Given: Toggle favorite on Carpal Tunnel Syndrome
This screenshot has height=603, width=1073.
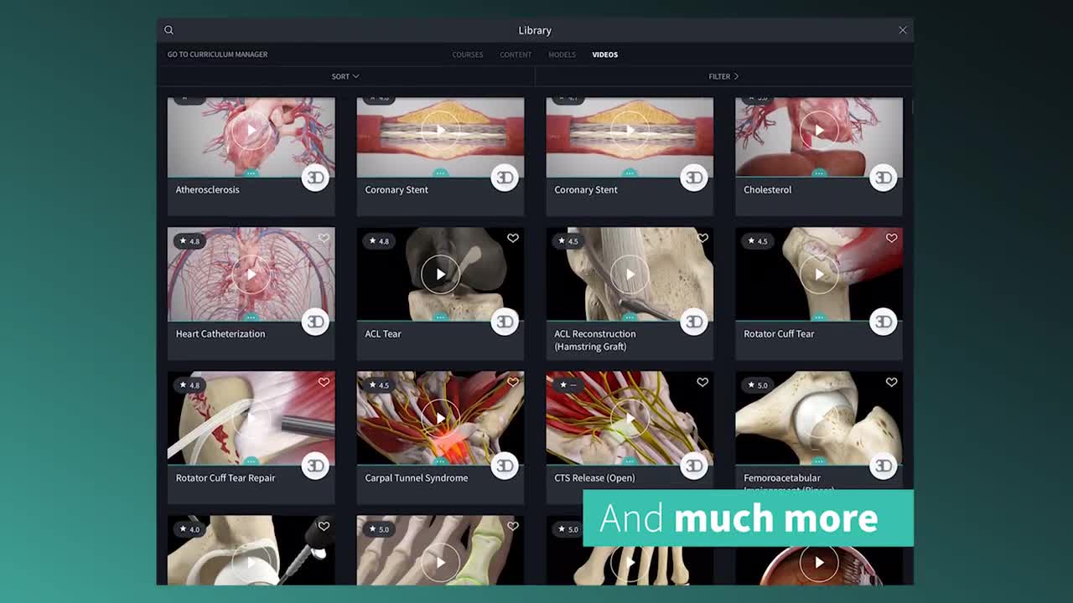Looking at the screenshot, I should click(513, 382).
